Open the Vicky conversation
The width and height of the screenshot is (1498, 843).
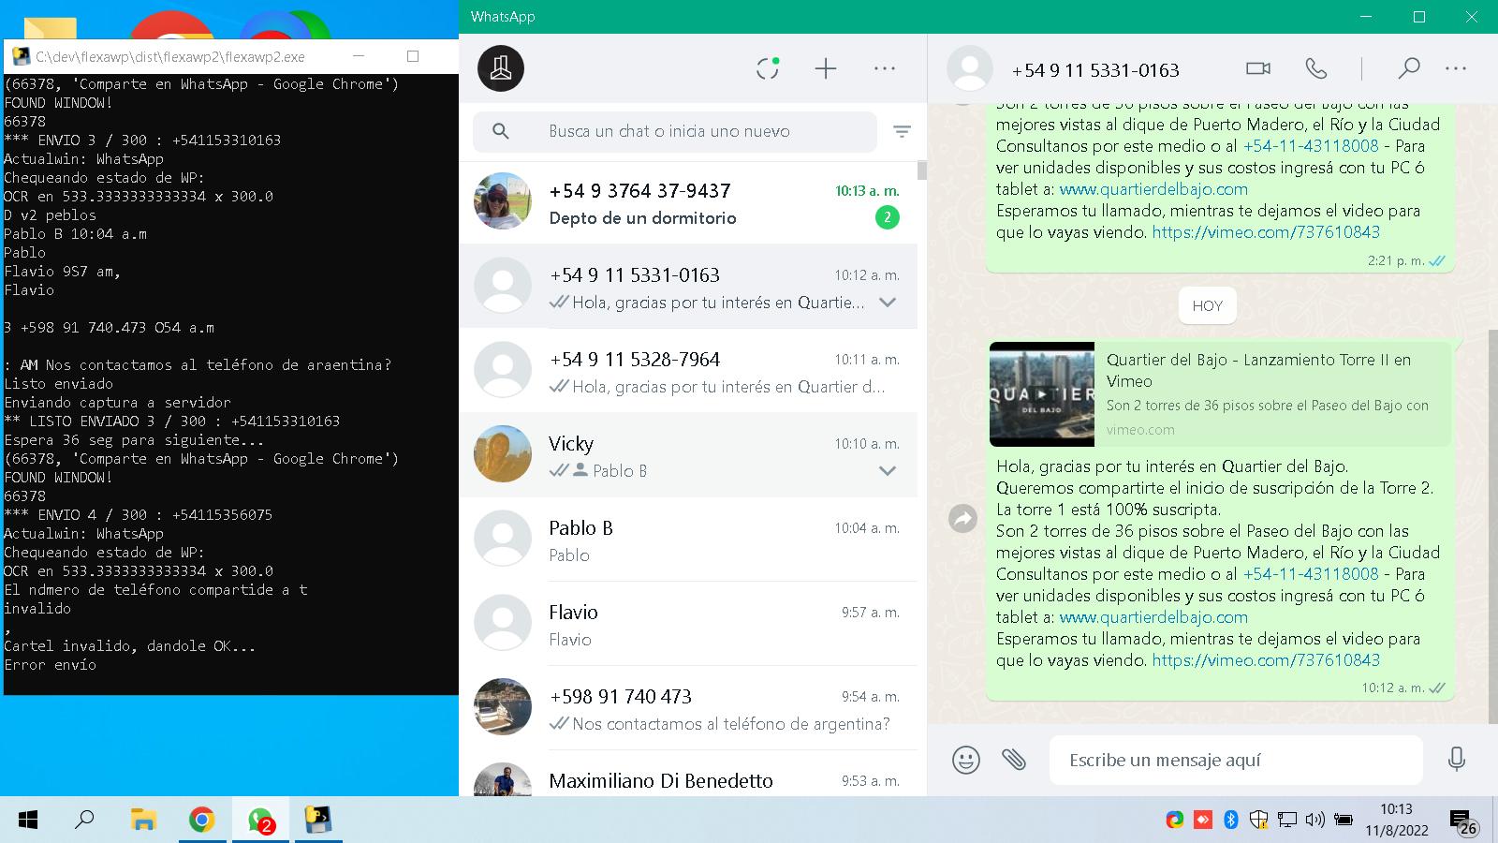pos(688,455)
